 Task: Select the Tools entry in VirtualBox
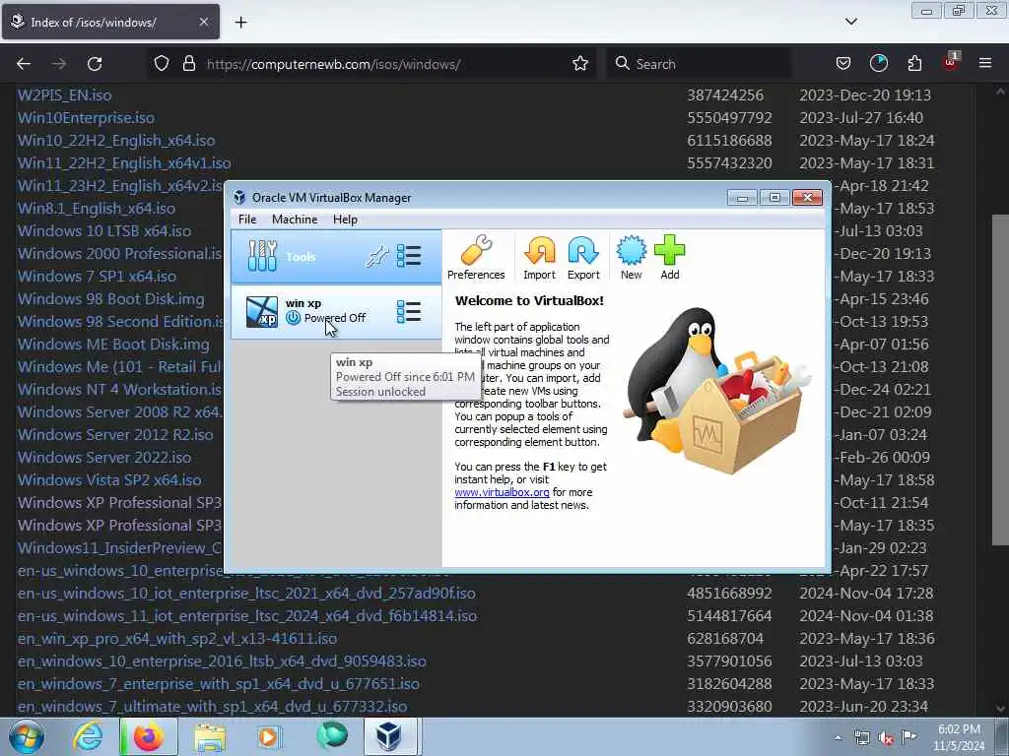[x=336, y=257]
